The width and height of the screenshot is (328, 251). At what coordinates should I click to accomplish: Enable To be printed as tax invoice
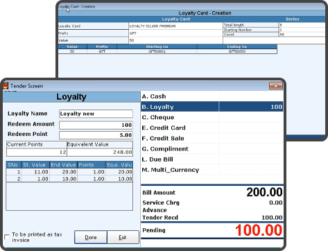pyautogui.click(x=7, y=237)
